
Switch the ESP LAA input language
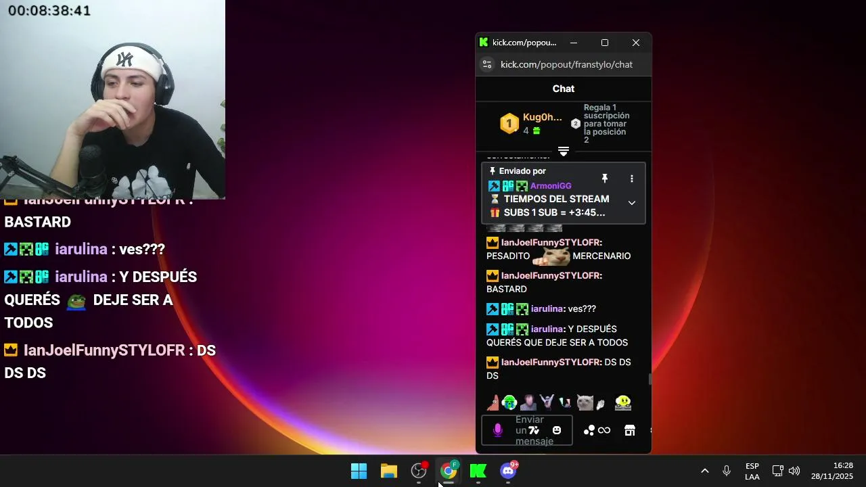[752, 471]
